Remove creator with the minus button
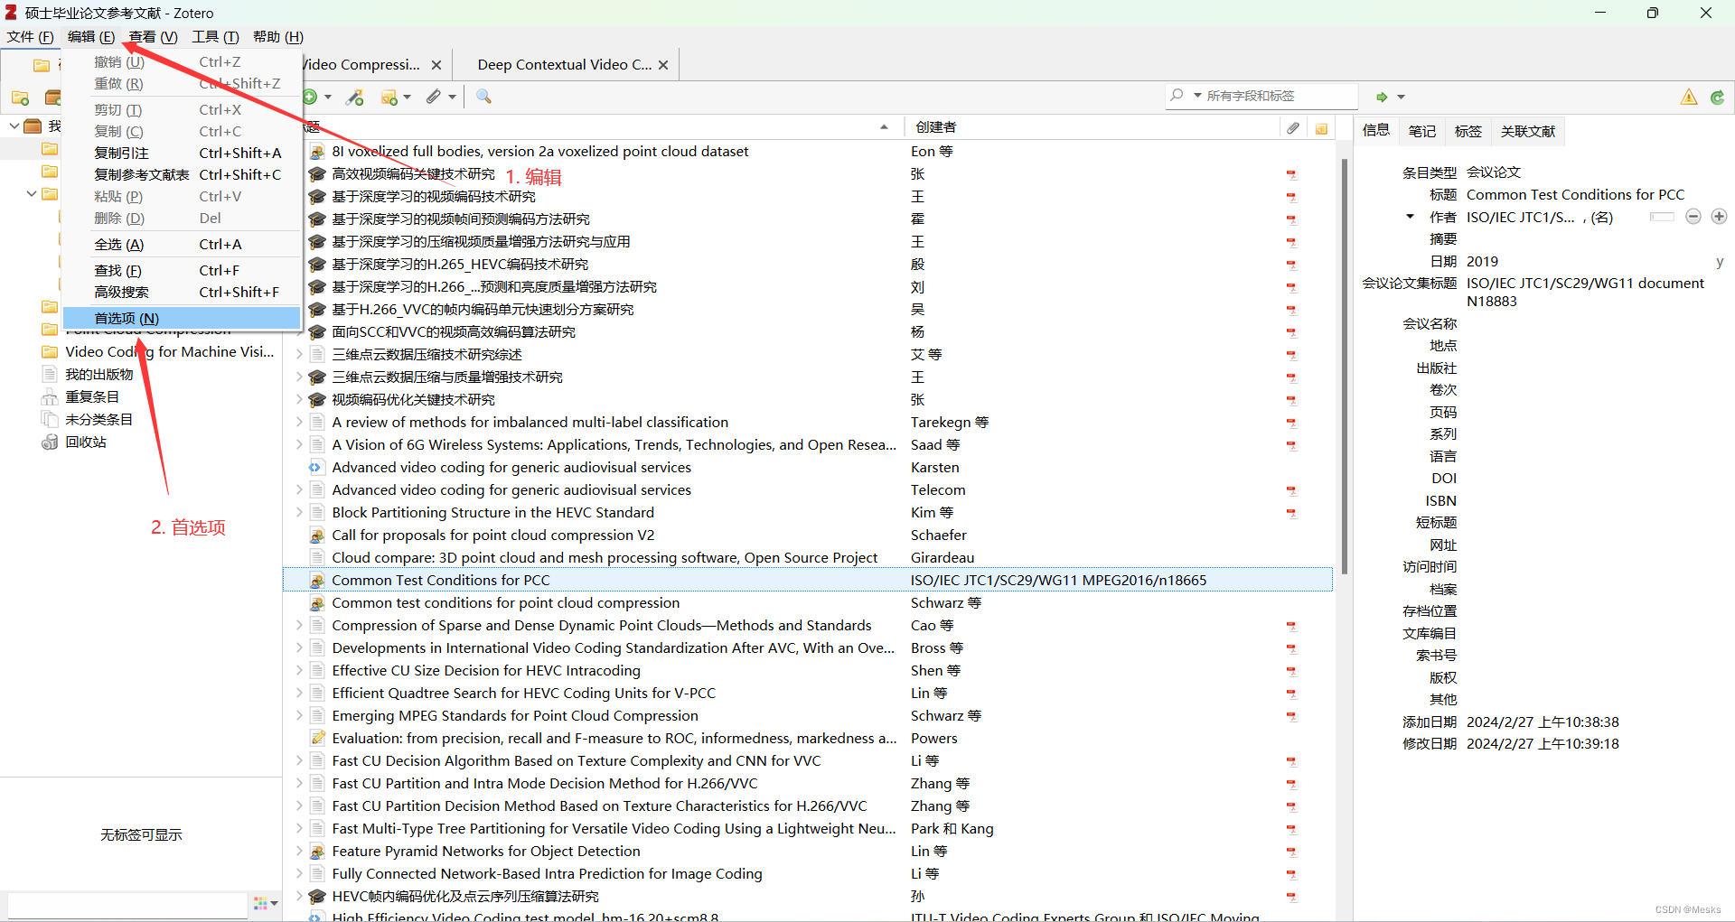The width and height of the screenshot is (1735, 922). pyautogui.click(x=1693, y=217)
